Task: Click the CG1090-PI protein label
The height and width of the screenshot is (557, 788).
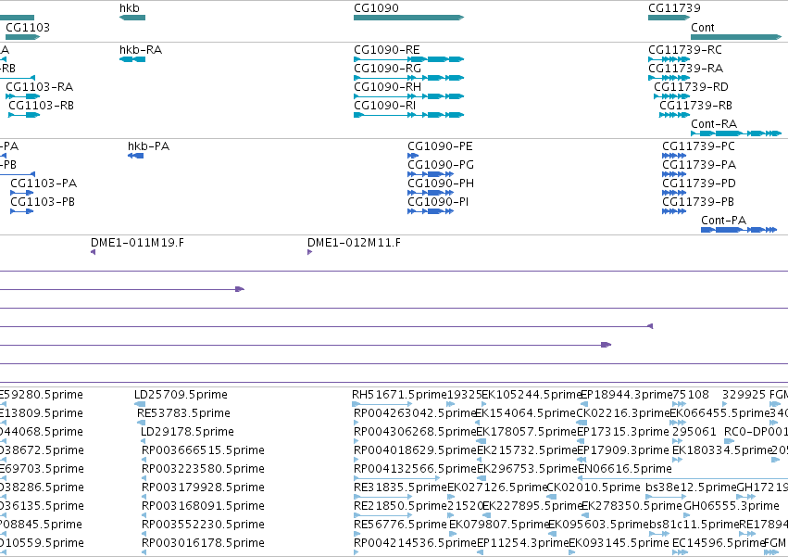Action: pyautogui.click(x=438, y=202)
